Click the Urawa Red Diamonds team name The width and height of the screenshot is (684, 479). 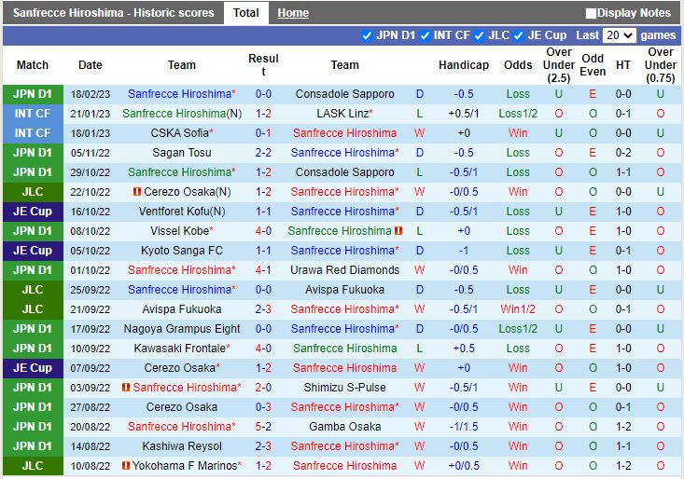coord(344,270)
